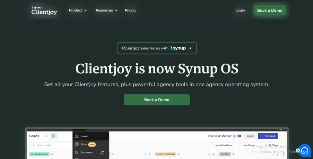Expand the Resources dropdown menu
The height and width of the screenshot is (159, 313).
click(x=106, y=10)
